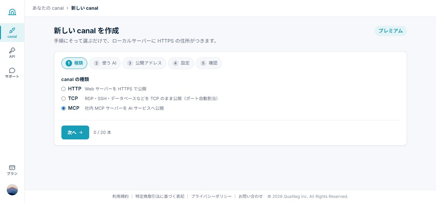Open サポート chat in sidebar
The image size is (436, 203).
click(12, 73)
